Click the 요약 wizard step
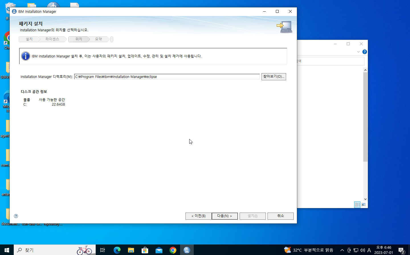 [x=99, y=39]
